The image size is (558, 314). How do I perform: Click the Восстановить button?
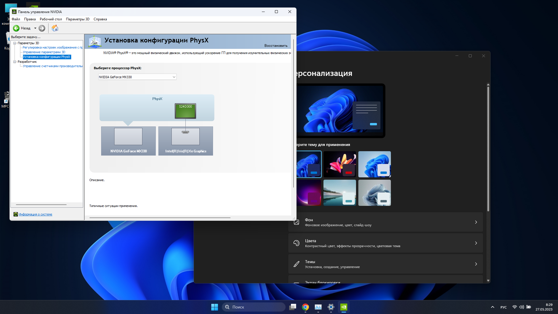pos(276,46)
